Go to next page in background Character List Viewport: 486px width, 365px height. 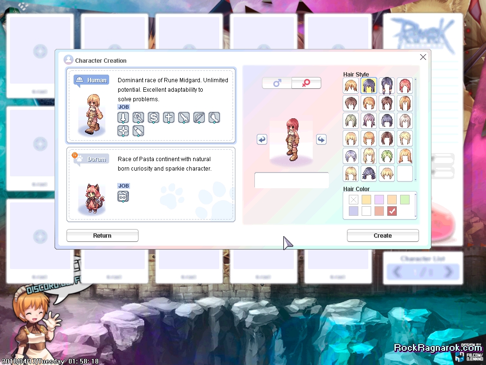(x=448, y=272)
